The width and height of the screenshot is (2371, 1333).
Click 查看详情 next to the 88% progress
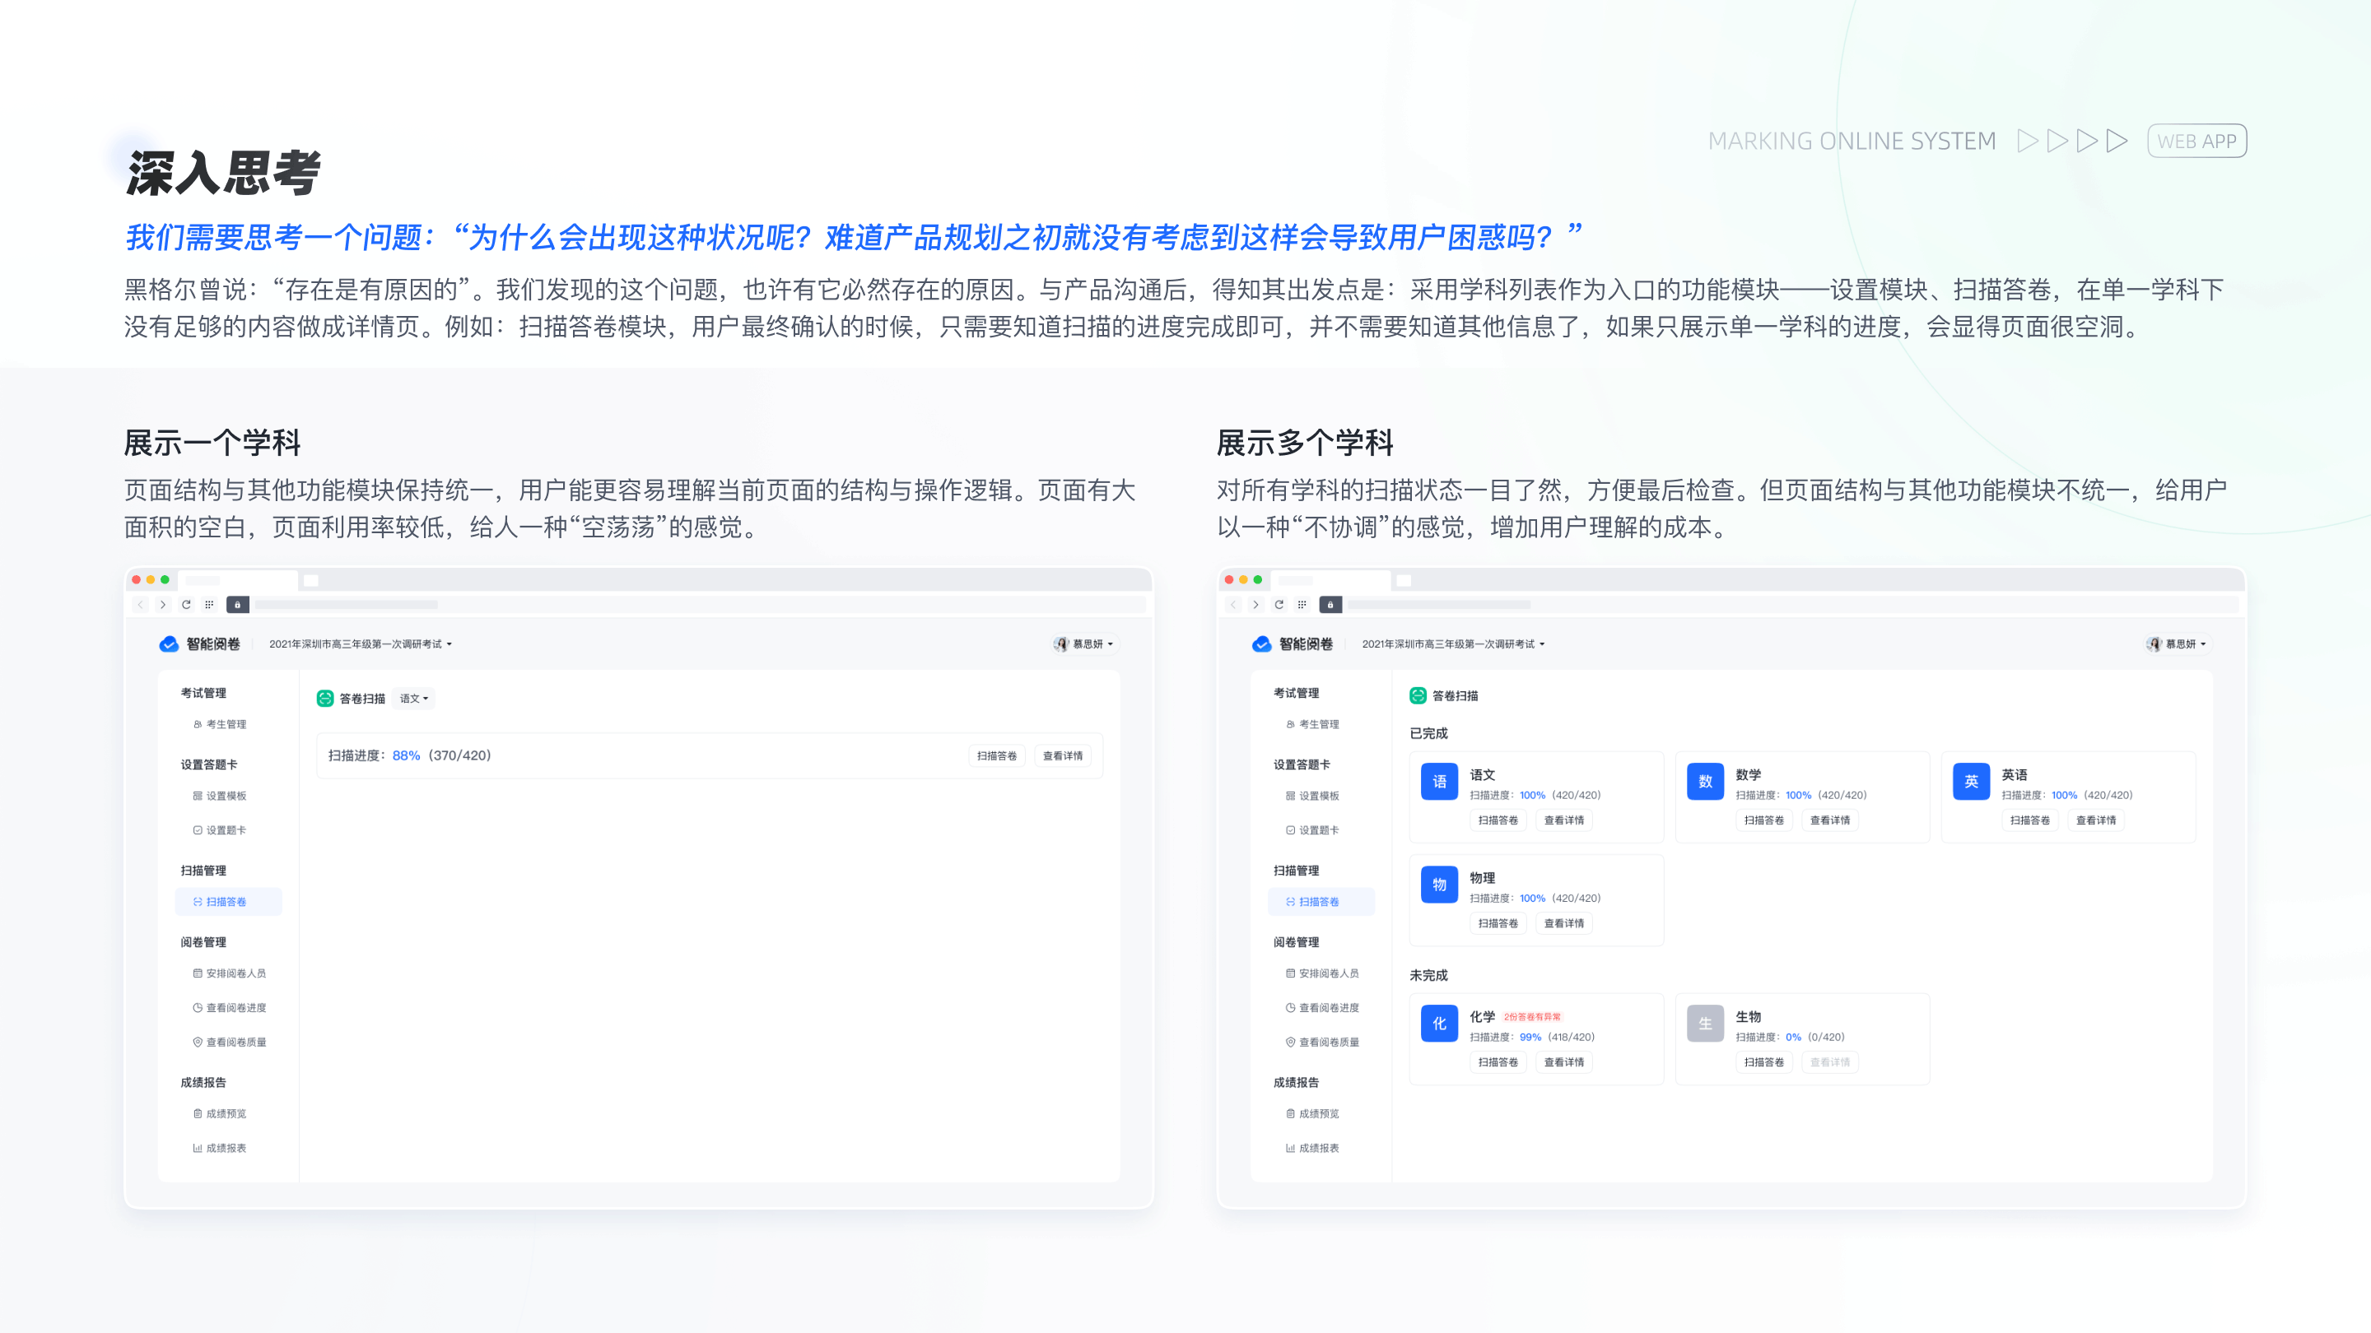click(x=1063, y=755)
